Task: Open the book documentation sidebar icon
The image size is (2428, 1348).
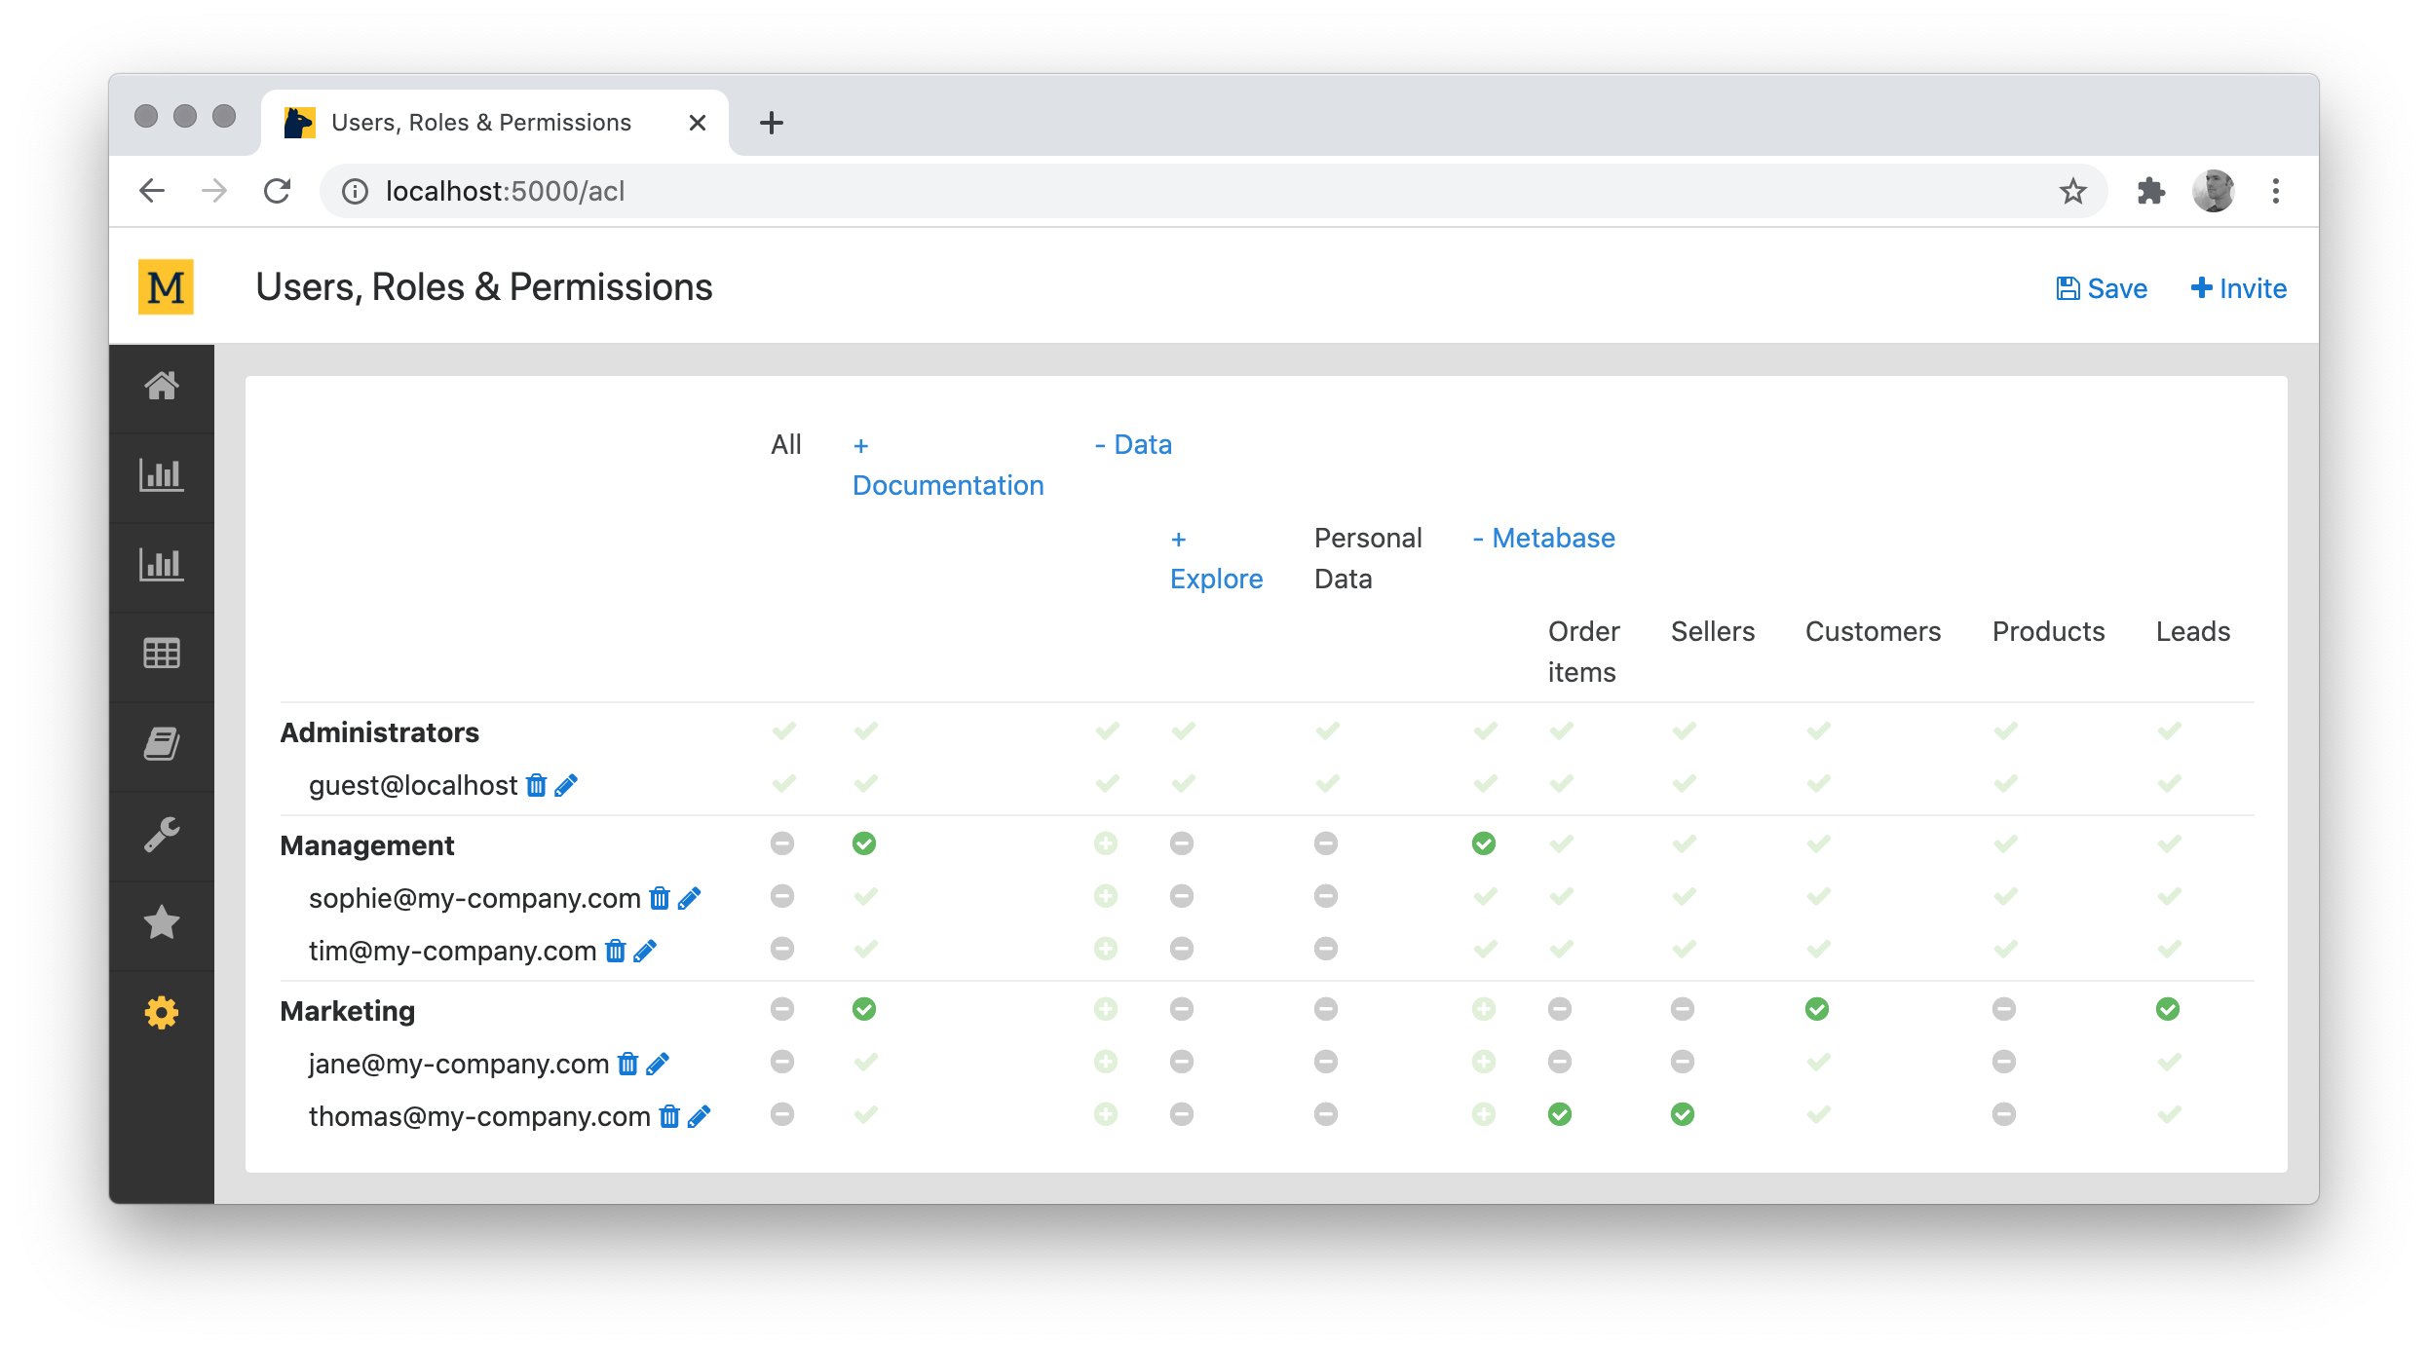Action: coord(162,744)
